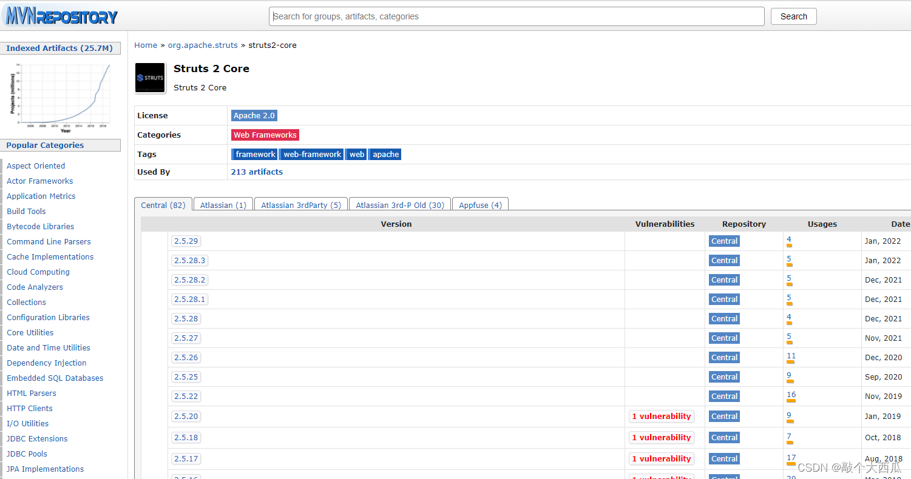Viewport: 911px width, 479px height.
Task: Open Bytecode Libraries category
Action: (40, 226)
